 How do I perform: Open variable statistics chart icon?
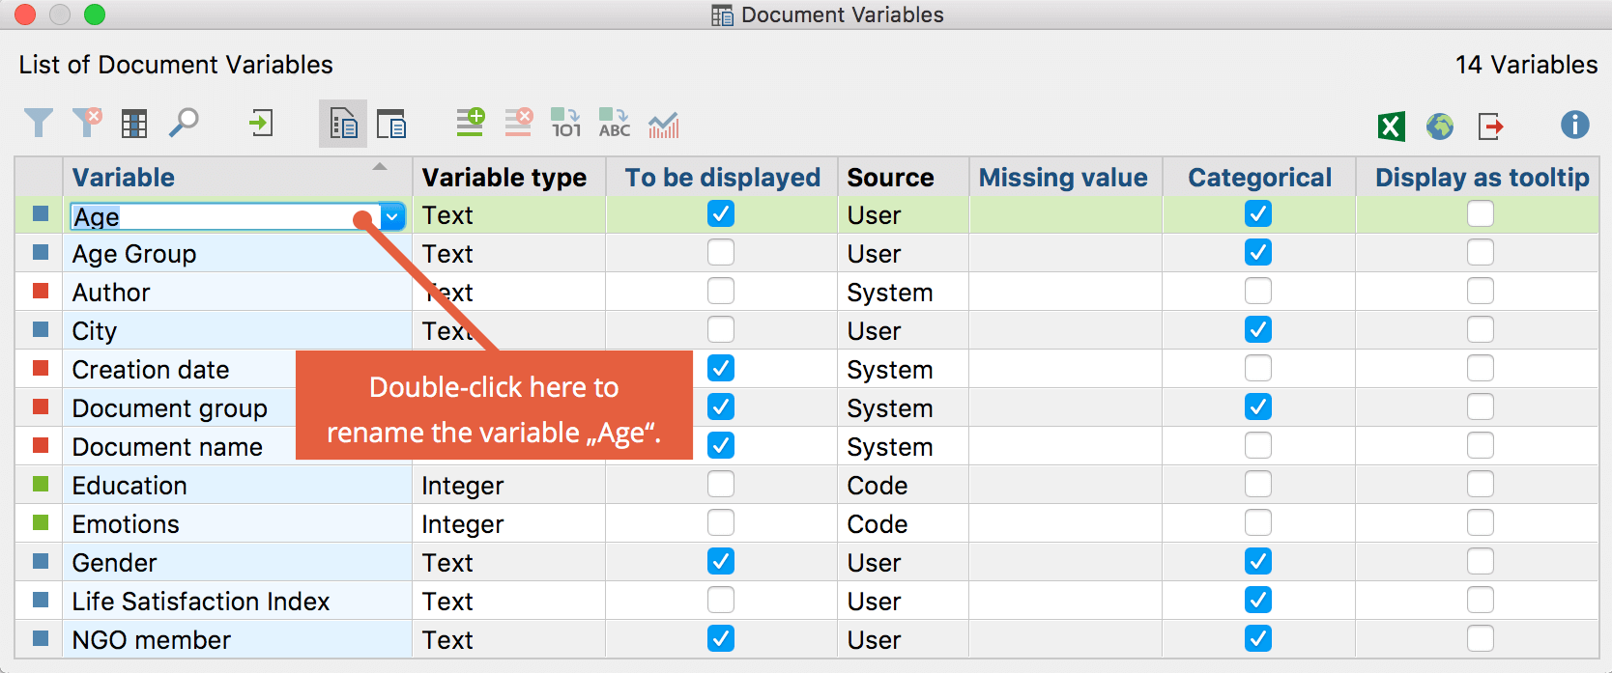pos(664,124)
